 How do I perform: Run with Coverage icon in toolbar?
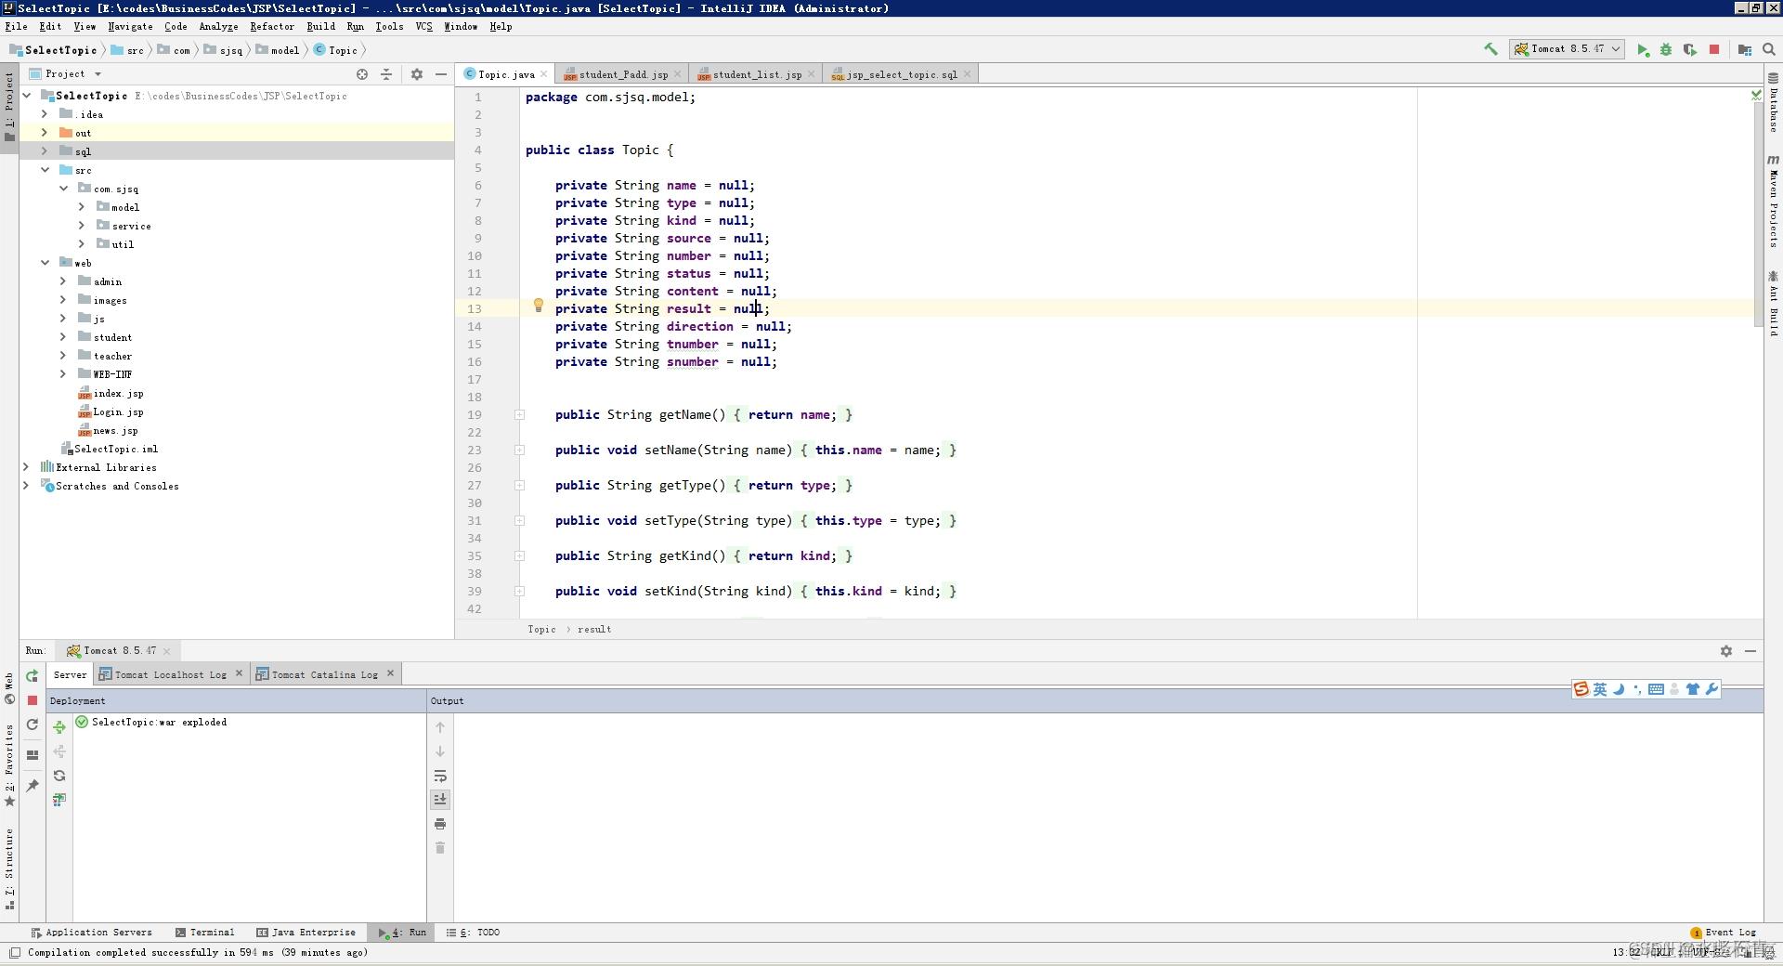[1690, 49]
